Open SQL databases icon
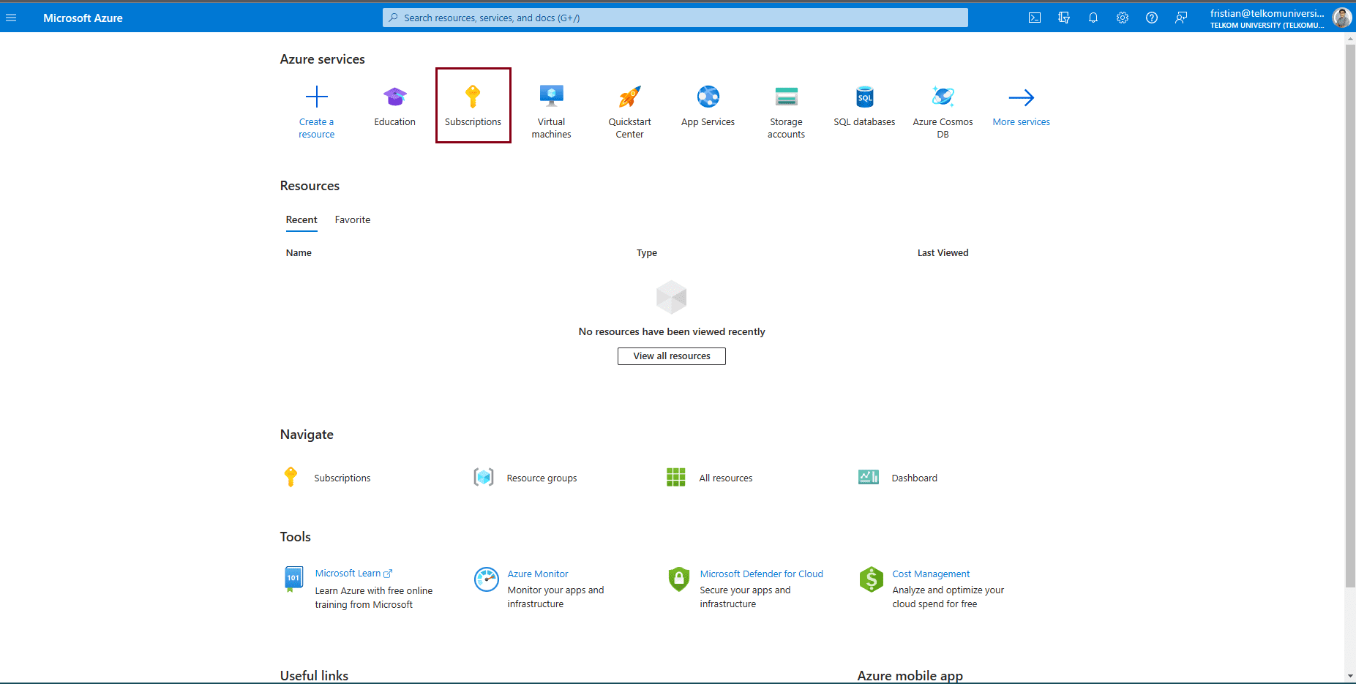The width and height of the screenshot is (1356, 684). point(865,97)
